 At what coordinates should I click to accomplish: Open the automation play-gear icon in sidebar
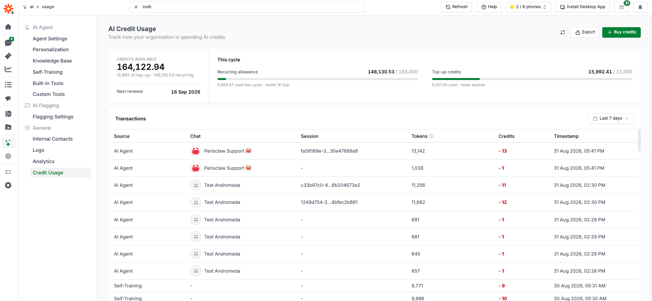(x=8, y=156)
